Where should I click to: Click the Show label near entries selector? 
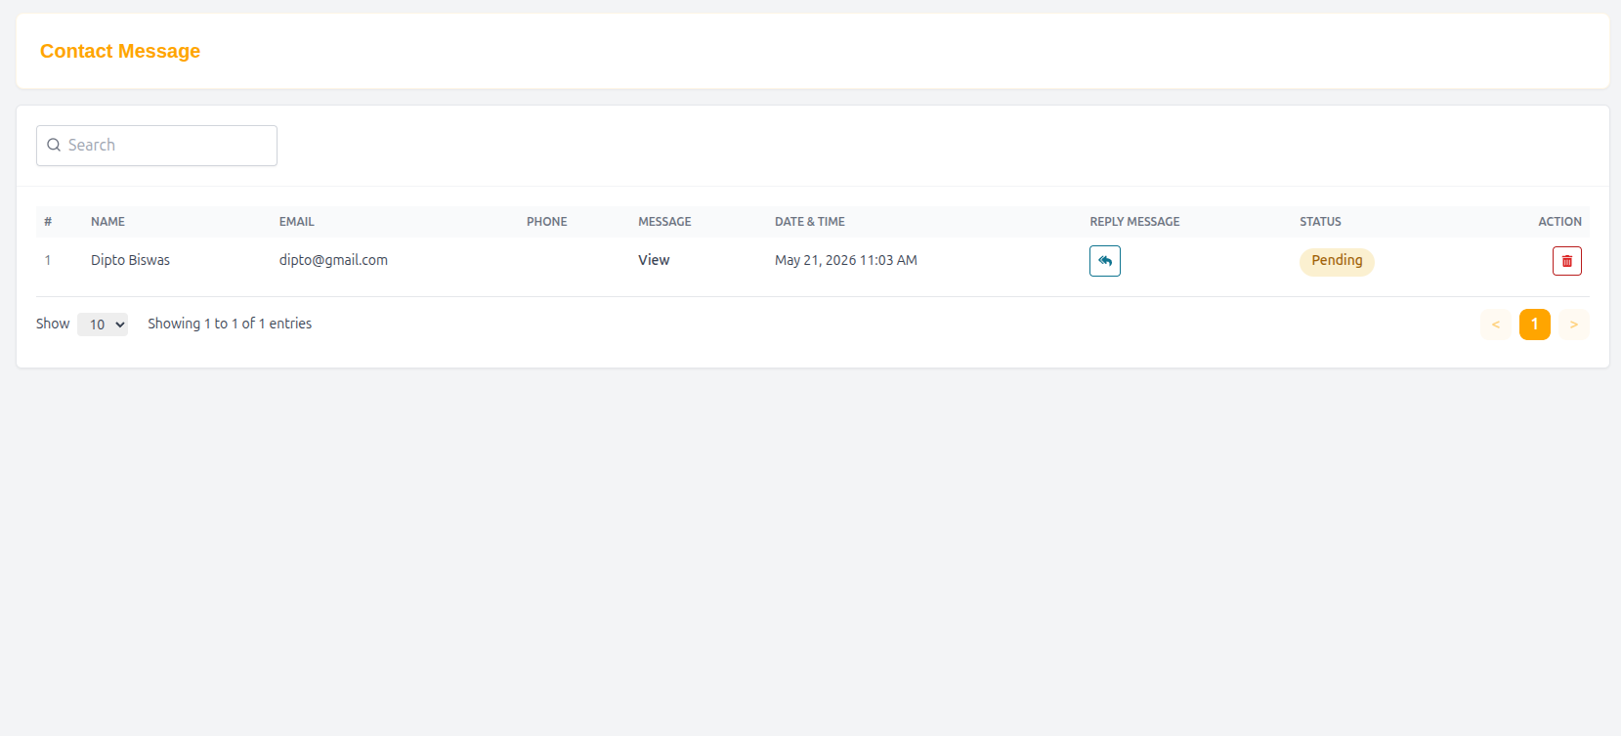coord(53,324)
